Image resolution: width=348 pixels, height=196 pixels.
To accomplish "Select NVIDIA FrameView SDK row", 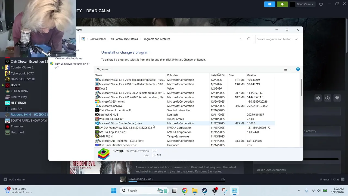I will [185, 128].
